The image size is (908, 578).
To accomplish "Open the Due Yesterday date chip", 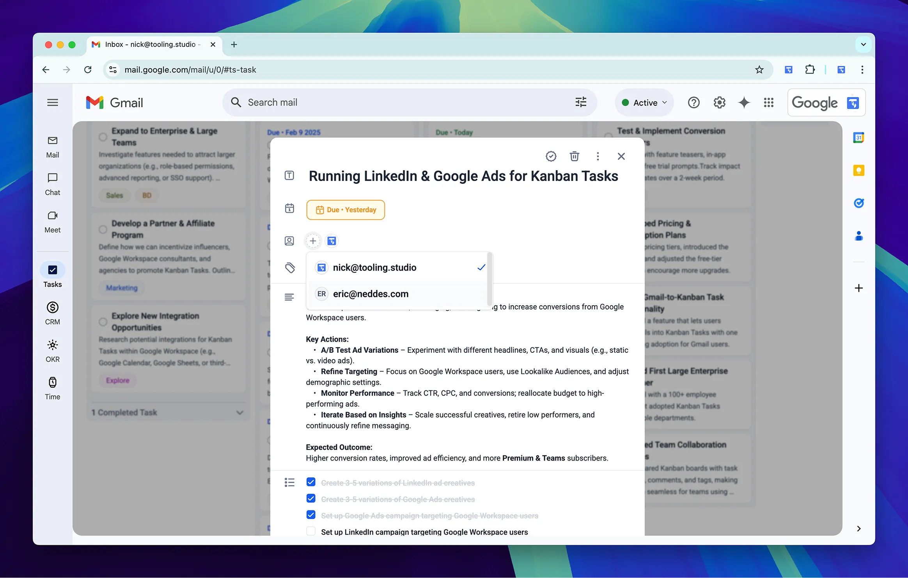I will coord(346,210).
